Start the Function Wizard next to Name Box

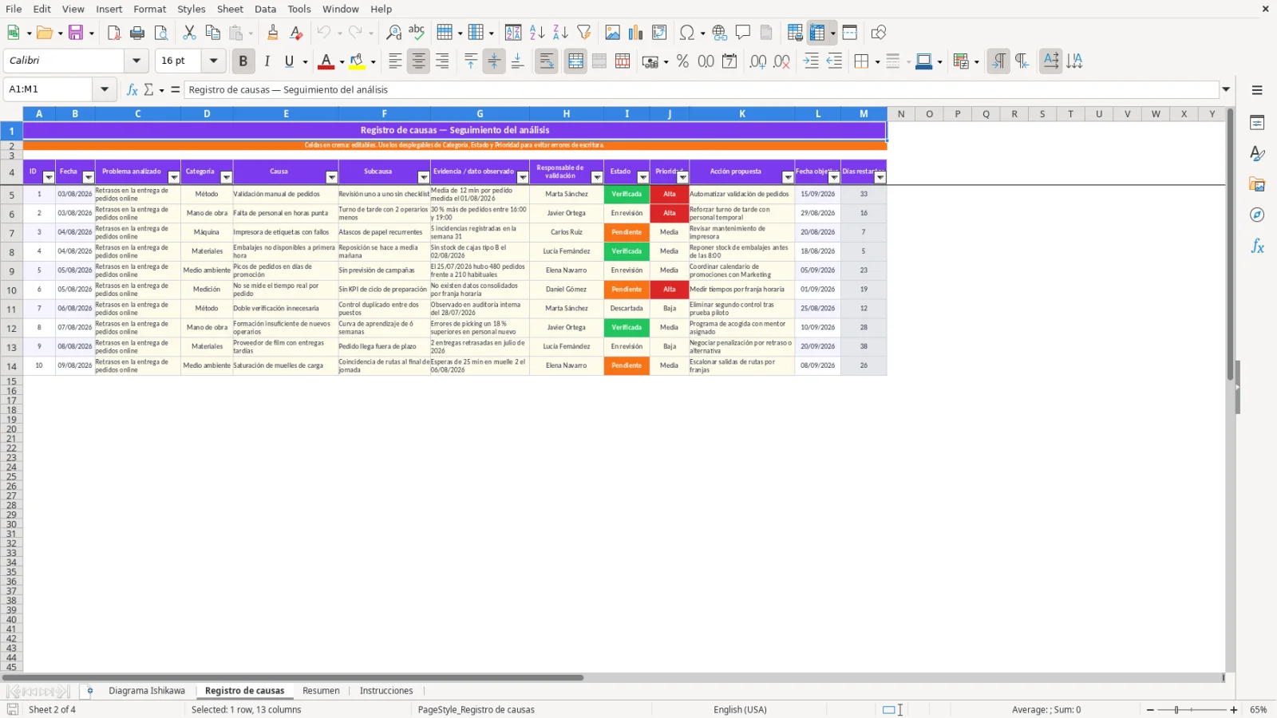coord(132,89)
